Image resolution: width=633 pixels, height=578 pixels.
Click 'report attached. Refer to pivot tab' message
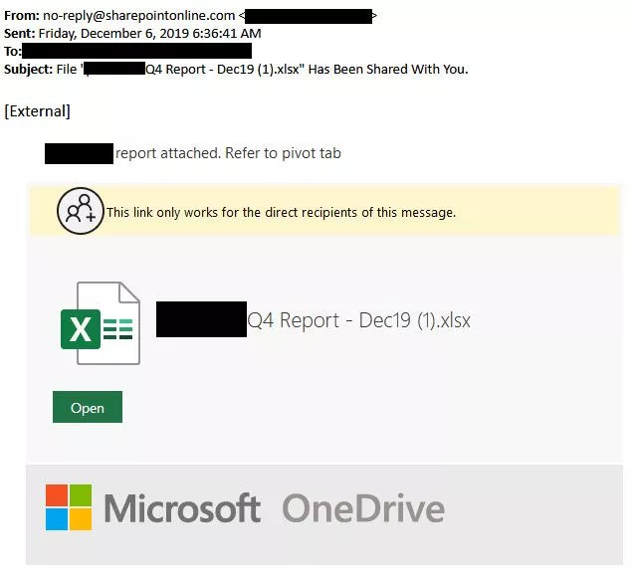tap(228, 153)
